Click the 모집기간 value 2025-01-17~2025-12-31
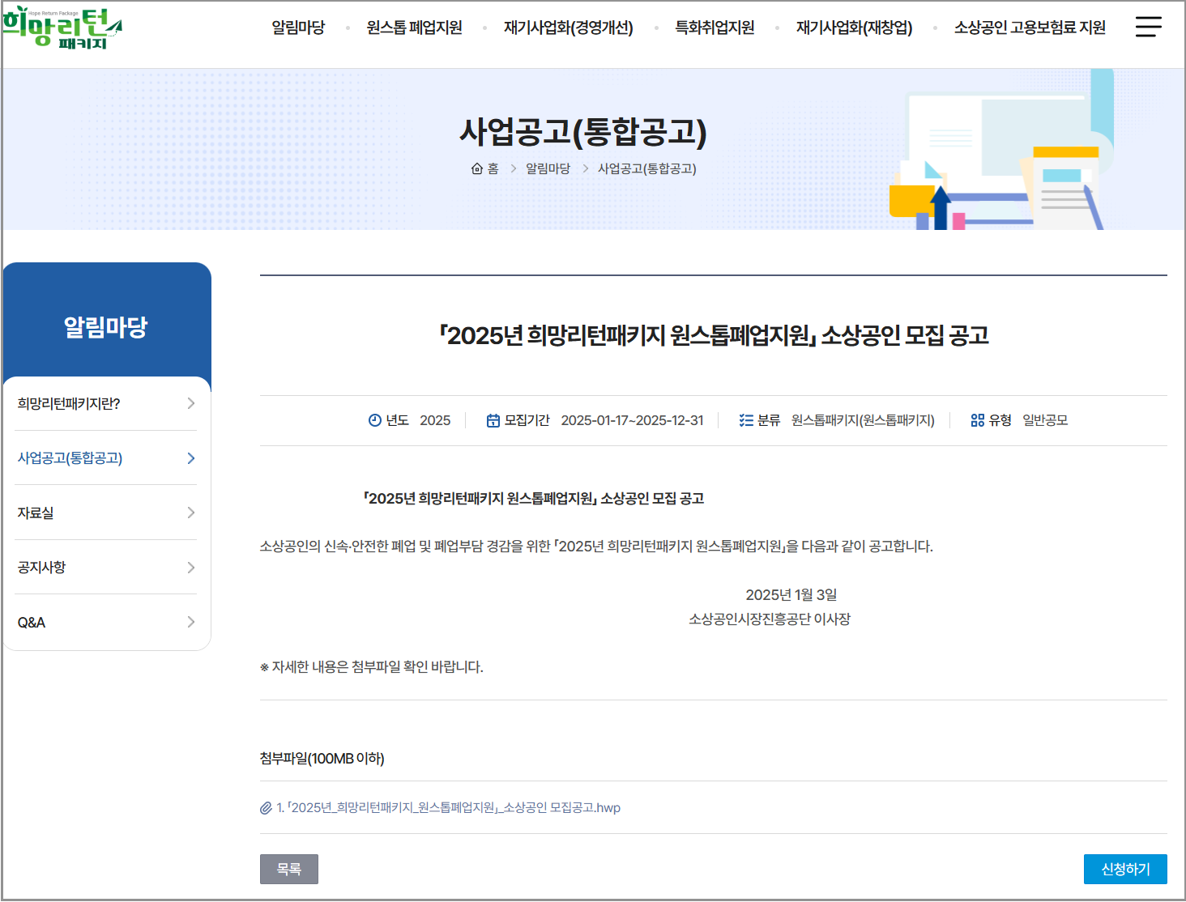Viewport: 1186px width, 902px height. point(633,420)
